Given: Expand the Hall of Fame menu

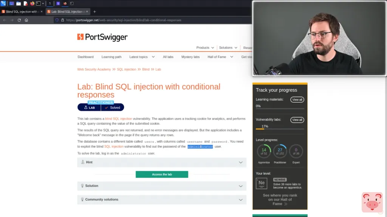Looking at the screenshot, I should pos(220,57).
